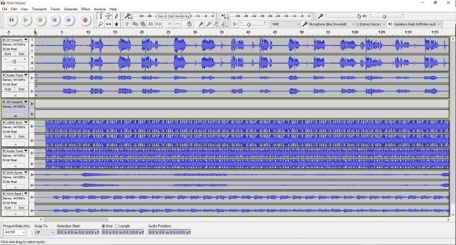The image size is (456, 245).
Task: Click the Skip to Start button
Action: click(x=54, y=20)
